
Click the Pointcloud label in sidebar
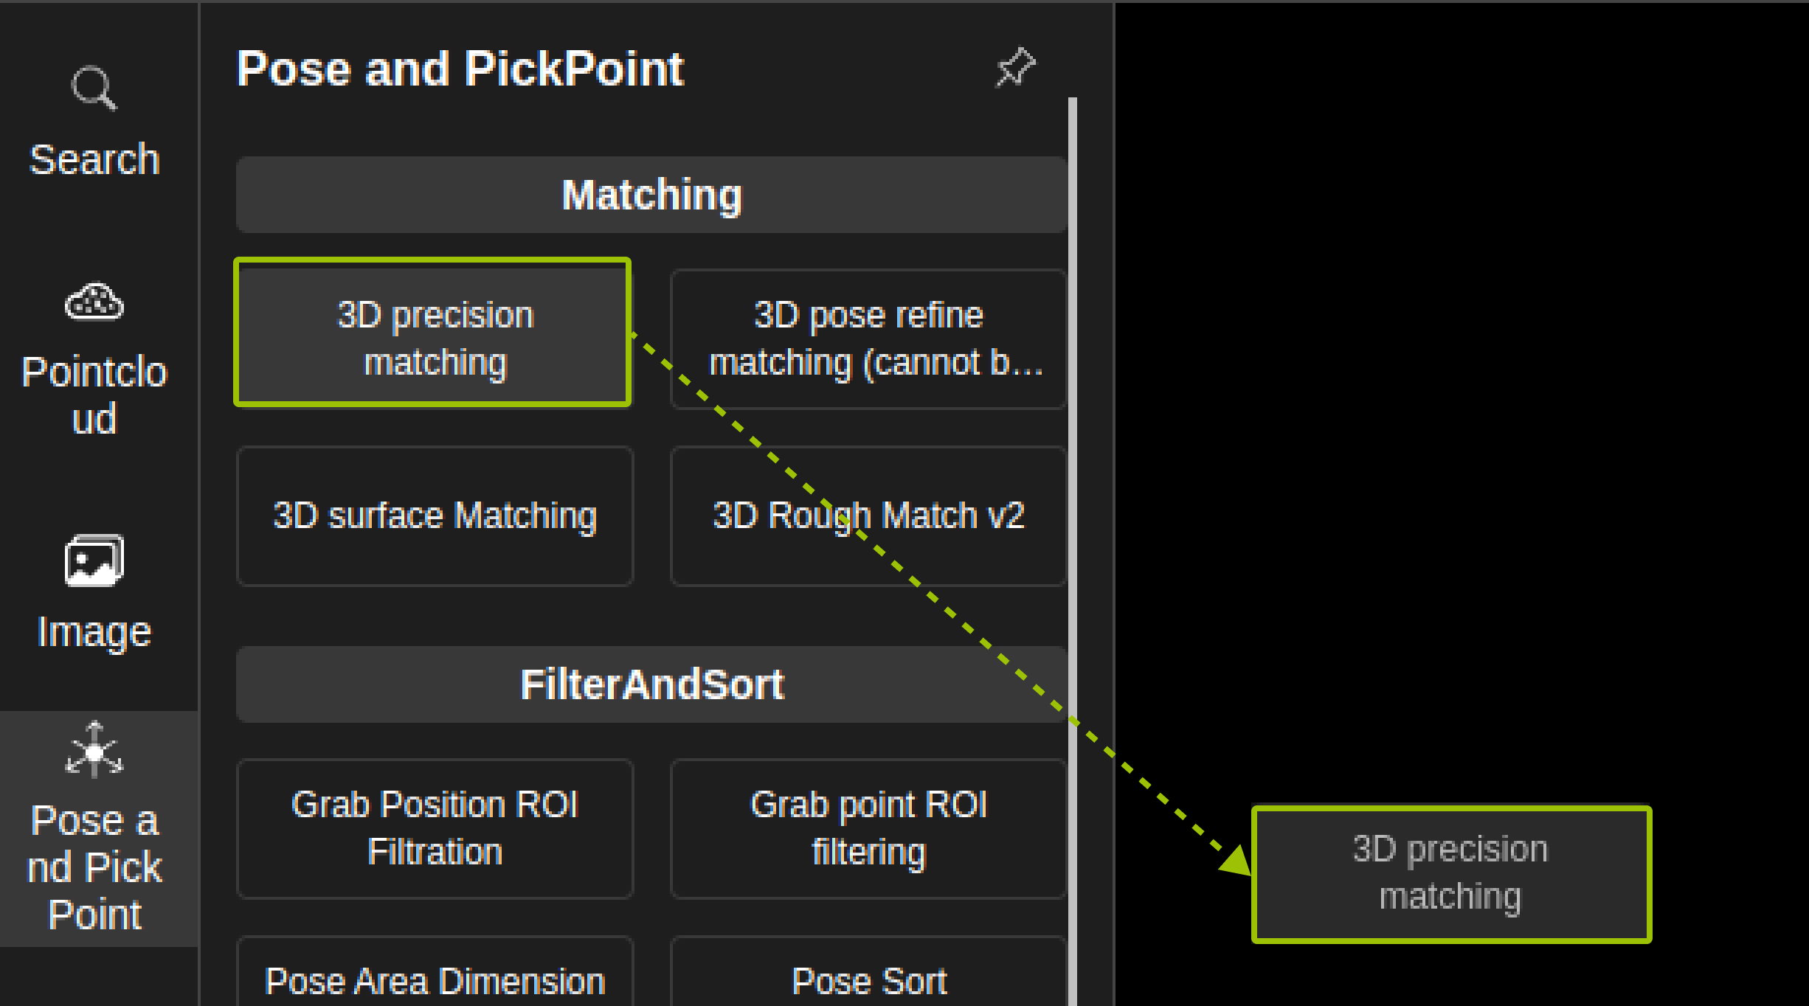(94, 395)
